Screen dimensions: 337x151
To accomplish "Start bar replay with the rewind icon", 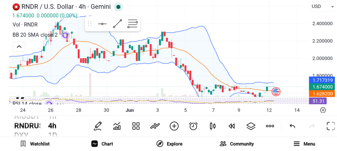I will (x=231, y=126).
